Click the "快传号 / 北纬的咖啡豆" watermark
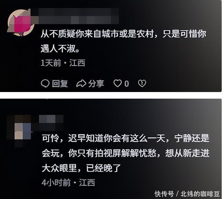The width and height of the screenshot is (222, 199). point(187,194)
